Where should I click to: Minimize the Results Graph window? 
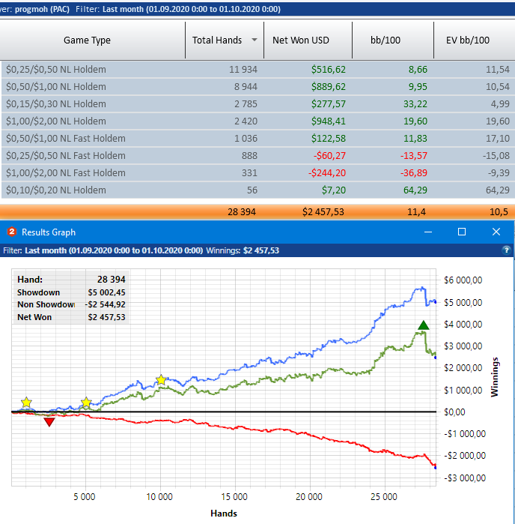tap(428, 232)
